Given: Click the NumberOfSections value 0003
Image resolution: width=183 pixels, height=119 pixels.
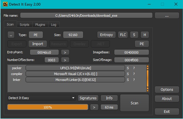Looking at the screenshot, I should click(52, 60).
